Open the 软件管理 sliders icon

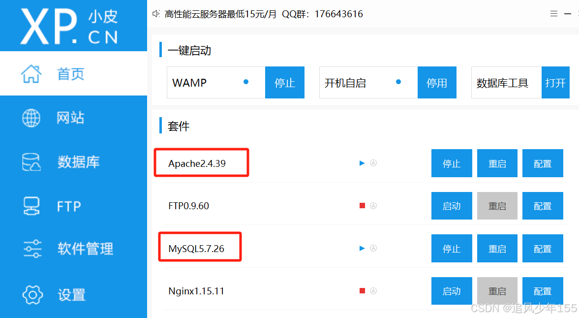click(32, 249)
